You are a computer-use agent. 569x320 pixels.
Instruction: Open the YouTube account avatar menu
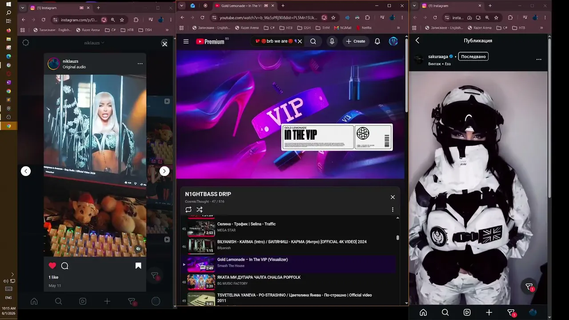[393, 41]
